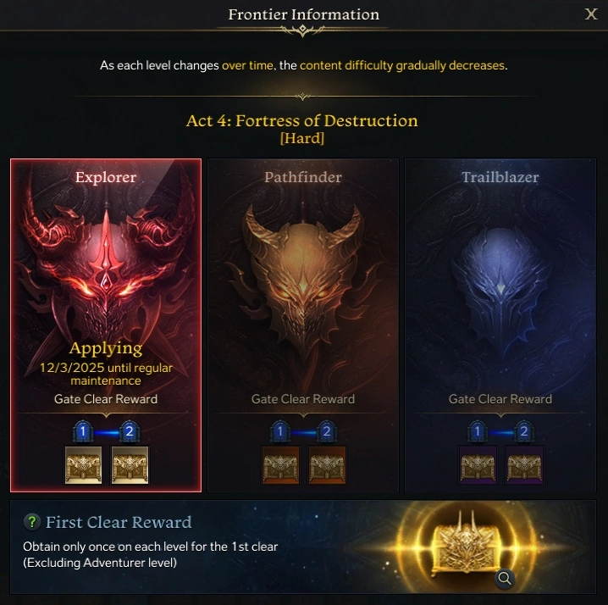This screenshot has width=608, height=605.
Task: Select the Pathfinder level card
Action: click(303, 325)
